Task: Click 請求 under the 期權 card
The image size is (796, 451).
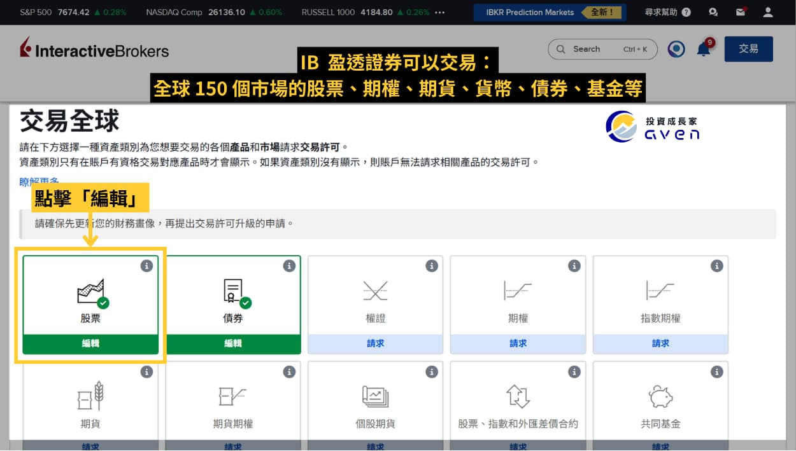Action: (518, 343)
